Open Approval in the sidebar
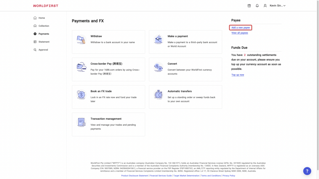Viewport: 319px width, 179px height. point(43,50)
